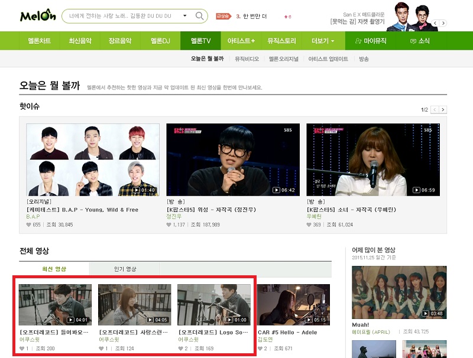Click previous arrow on top banner
Image resolution: width=473 pixels, height=358 pixels.
point(435,23)
